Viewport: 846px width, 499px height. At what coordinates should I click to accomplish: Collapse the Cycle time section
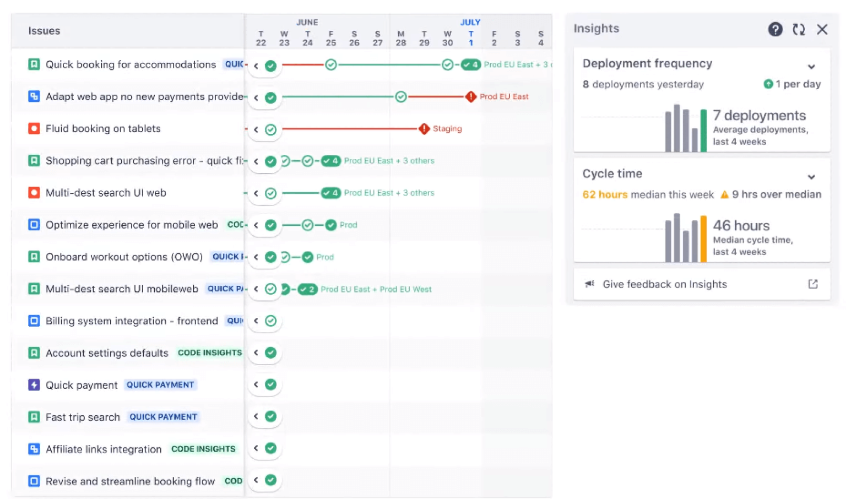tap(812, 177)
